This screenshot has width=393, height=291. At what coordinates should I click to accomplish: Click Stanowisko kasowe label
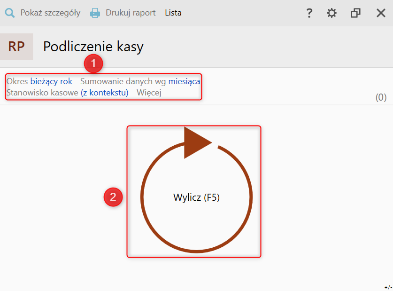pos(42,93)
